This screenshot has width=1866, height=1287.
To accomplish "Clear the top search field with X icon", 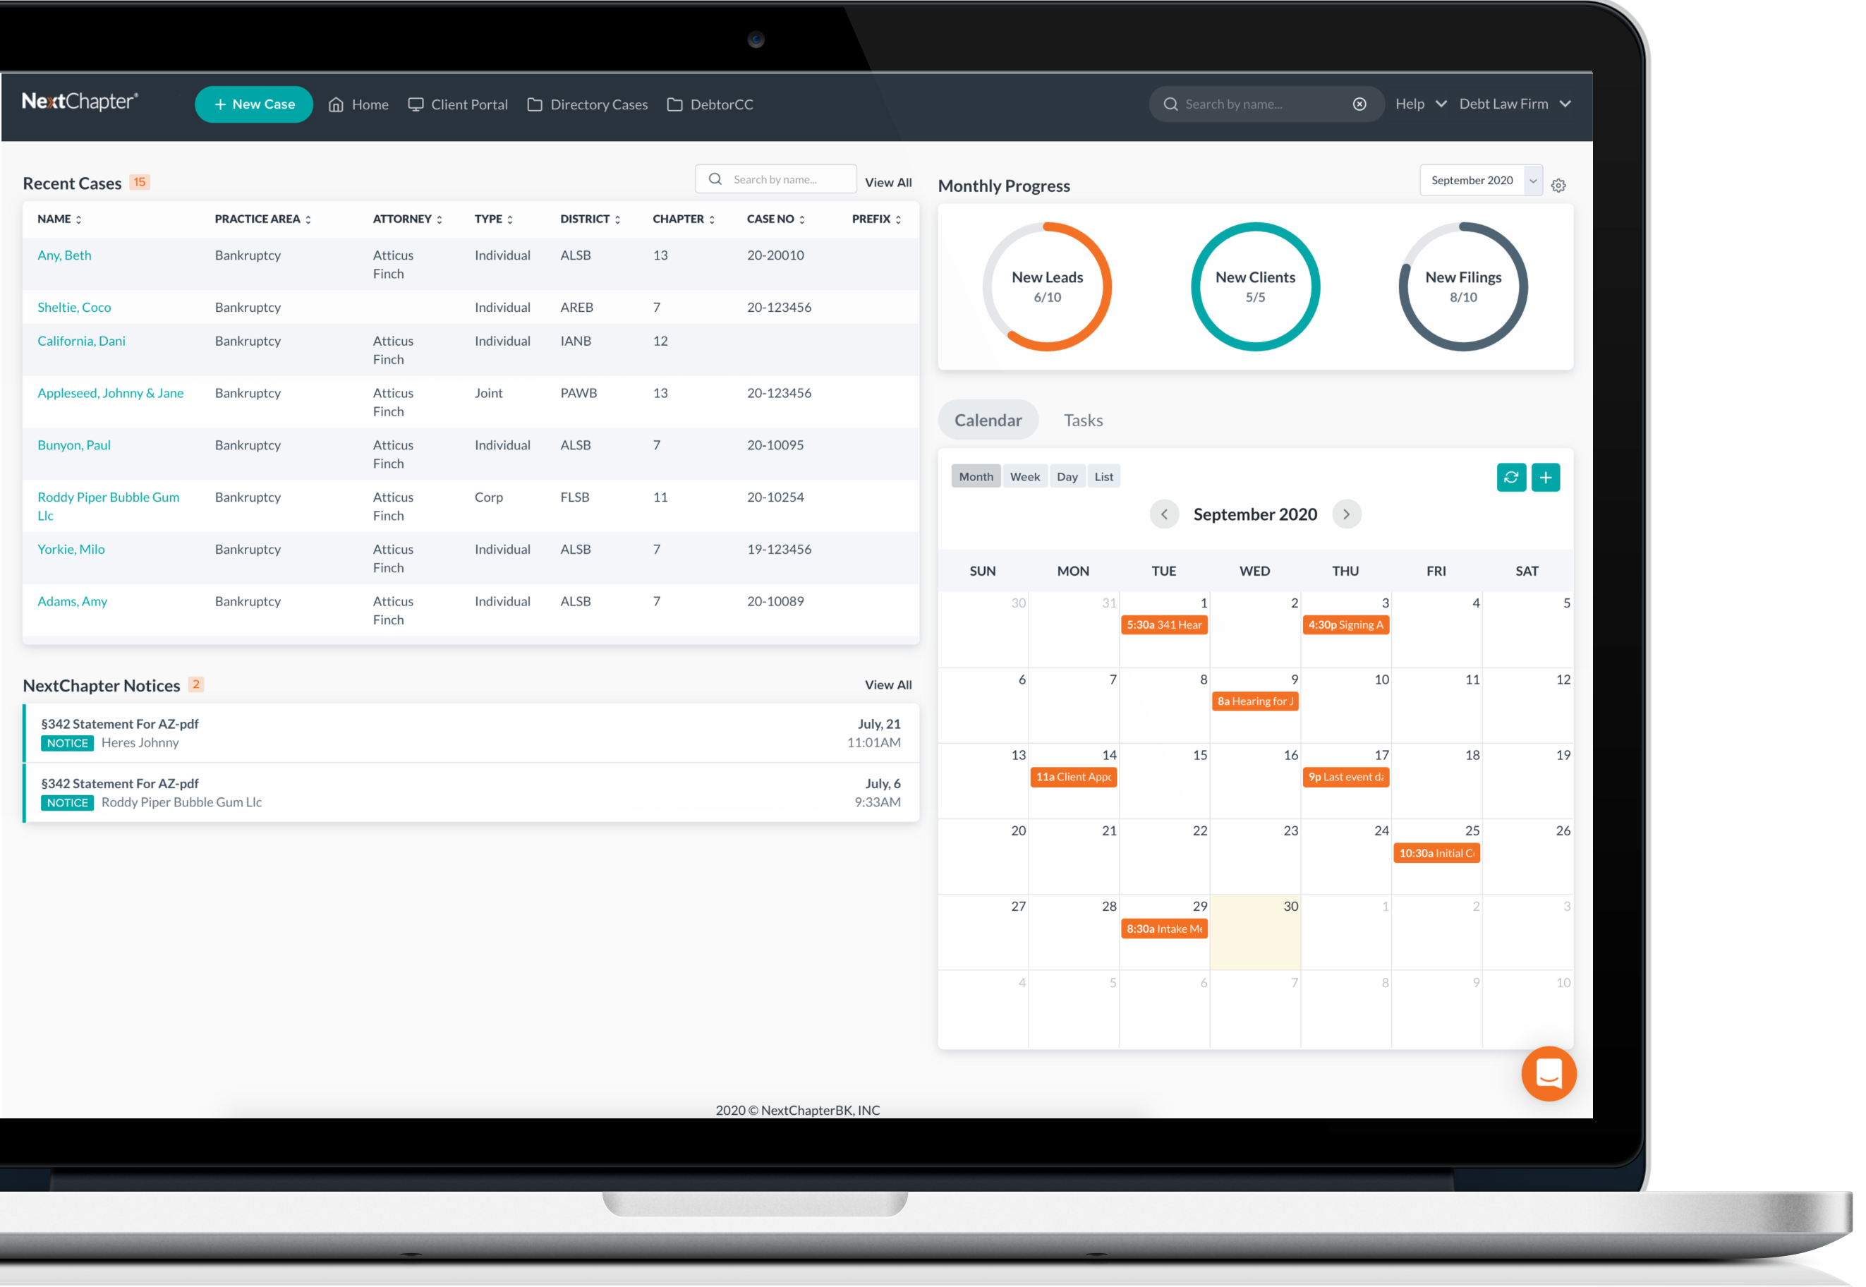I will pos(1359,104).
